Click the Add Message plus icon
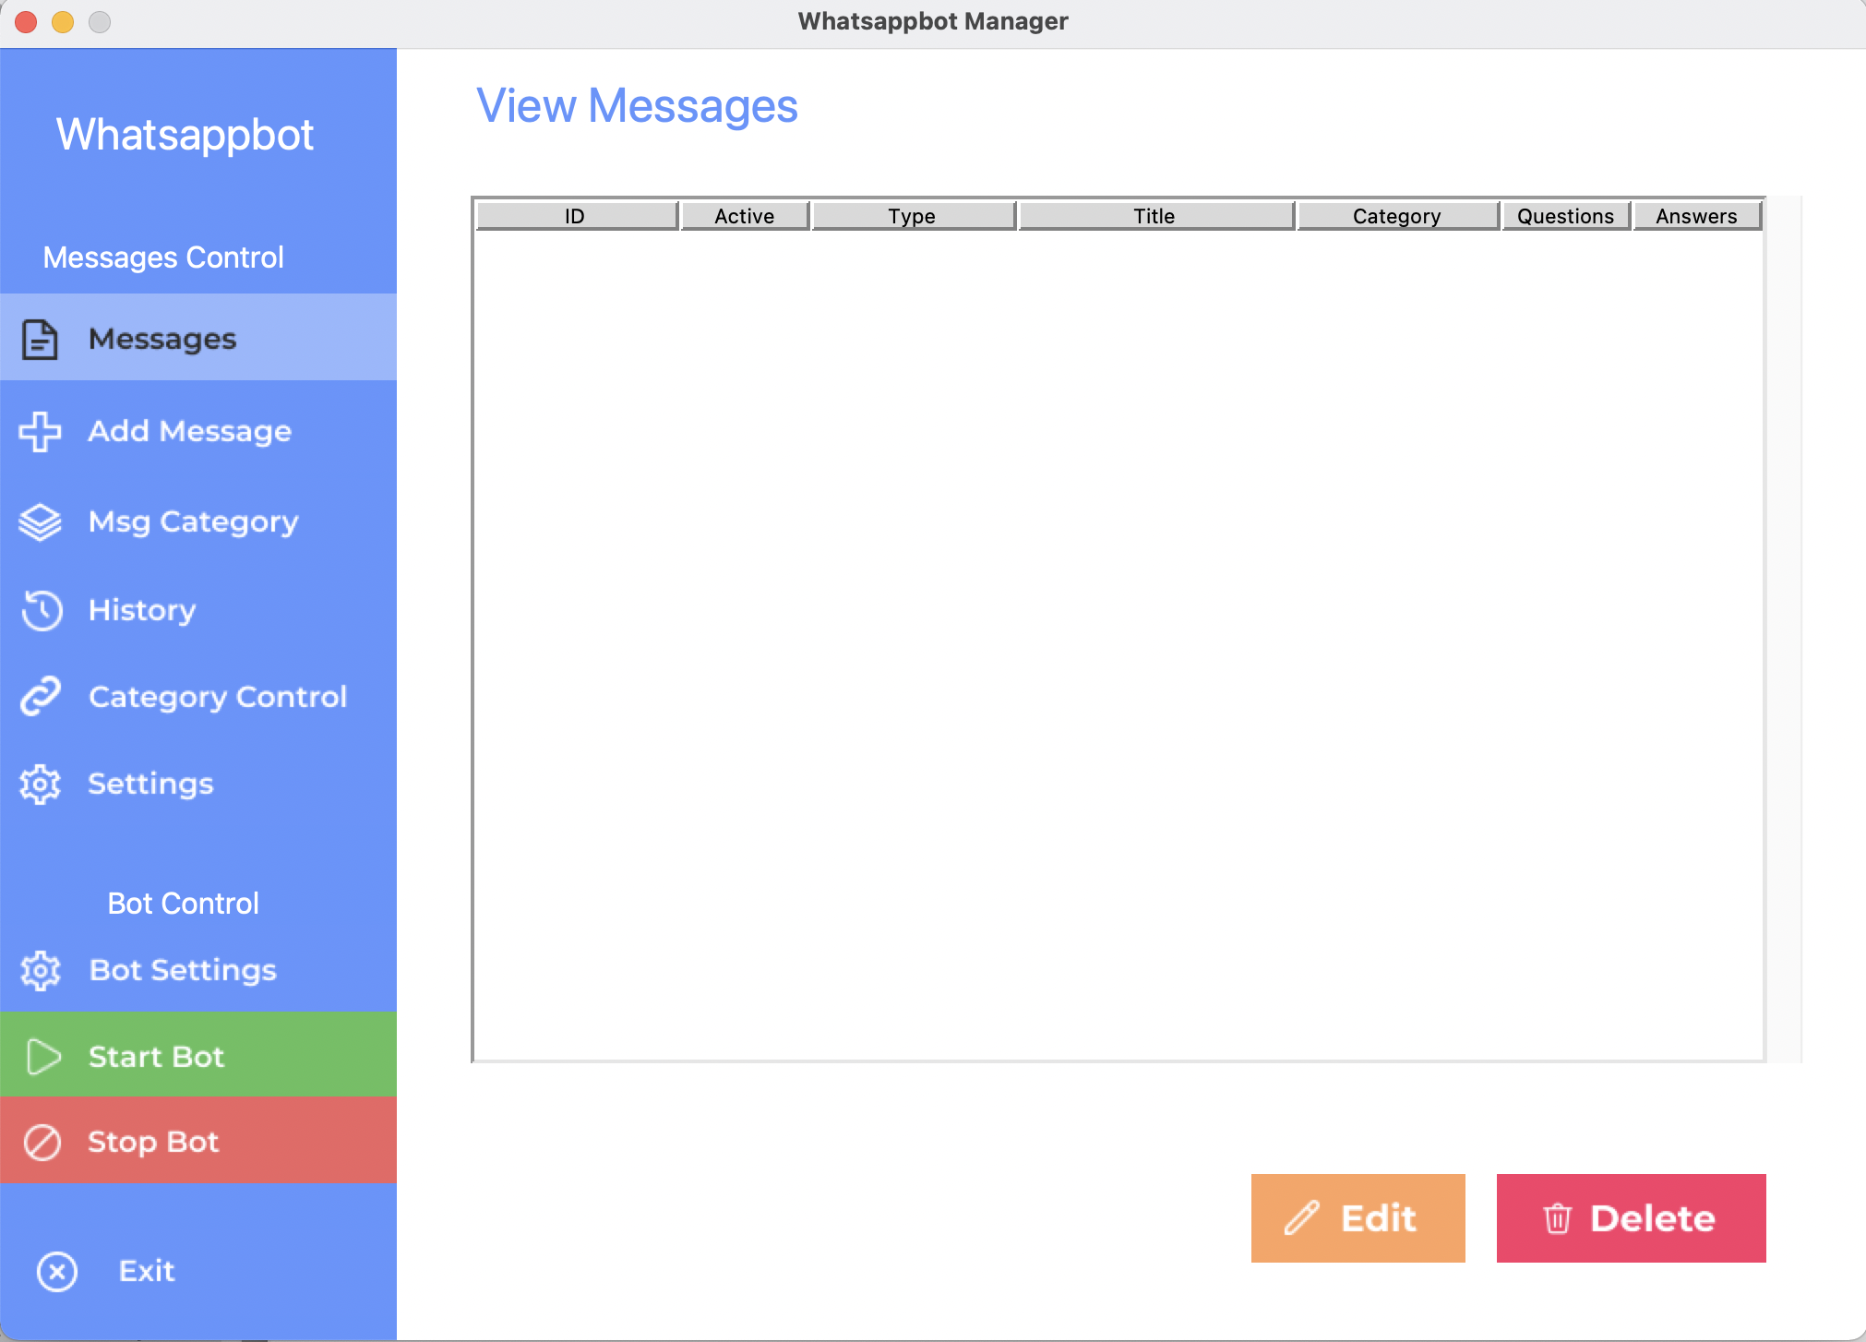Viewport: 1866px width, 1342px height. coord(40,431)
